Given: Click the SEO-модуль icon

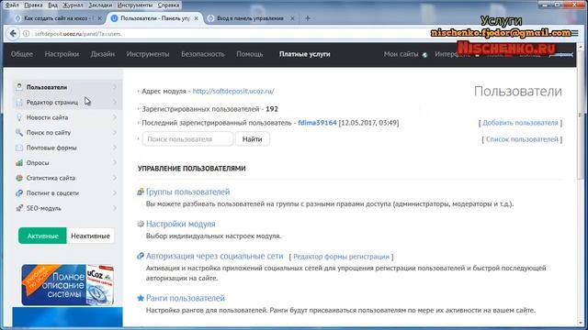Looking at the screenshot, I should [x=19, y=208].
